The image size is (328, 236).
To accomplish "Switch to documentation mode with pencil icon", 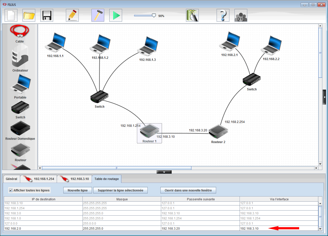I will [72, 16].
